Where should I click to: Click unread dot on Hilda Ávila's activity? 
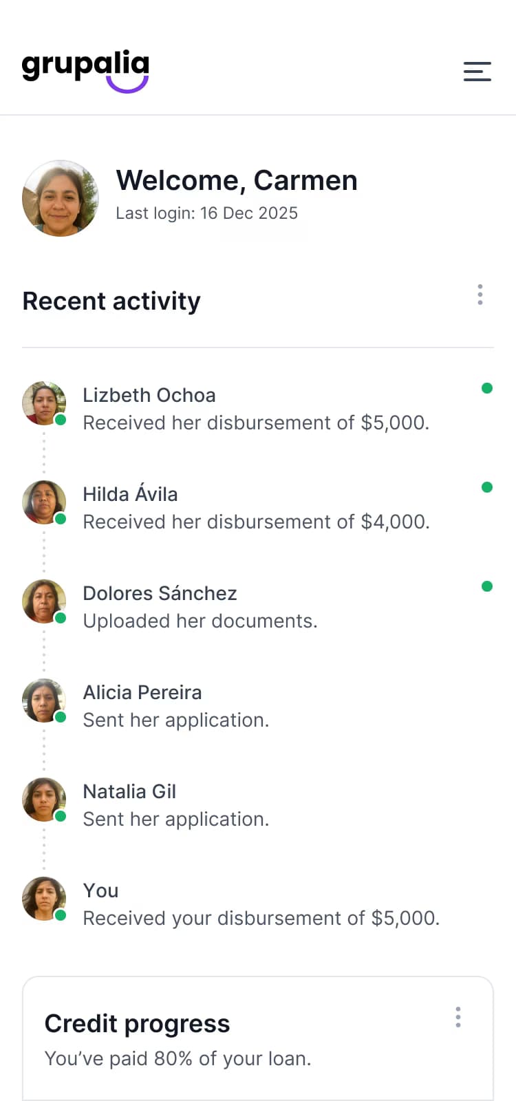tap(487, 487)
